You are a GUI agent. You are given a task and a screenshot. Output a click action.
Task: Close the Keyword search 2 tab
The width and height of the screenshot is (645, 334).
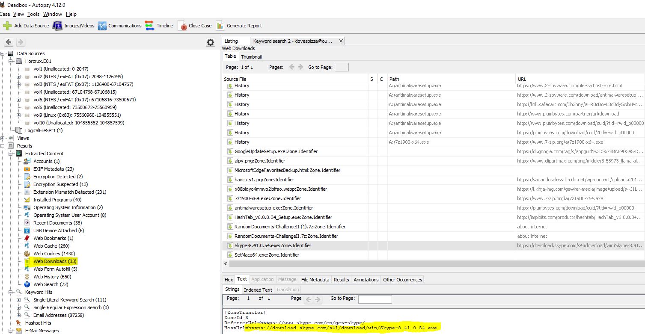(x=341, y=41)
